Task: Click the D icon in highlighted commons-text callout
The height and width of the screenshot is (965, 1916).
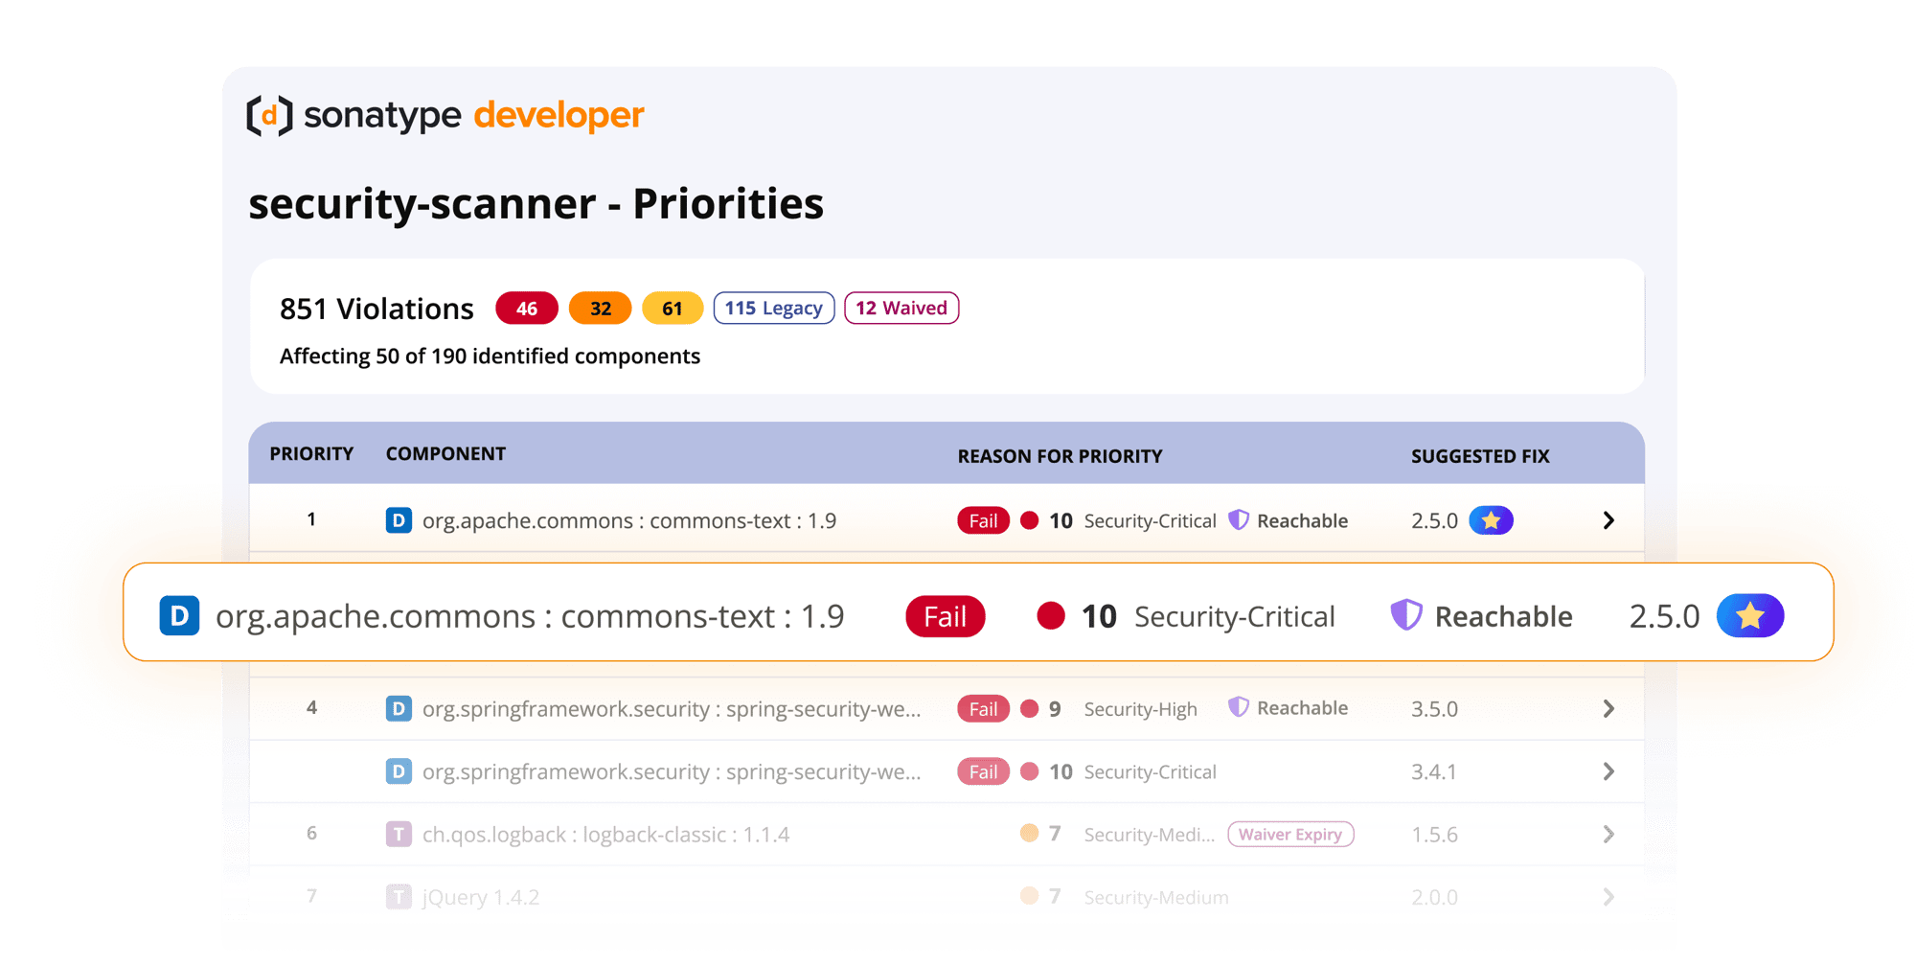Action: click(x=179, y=615)
